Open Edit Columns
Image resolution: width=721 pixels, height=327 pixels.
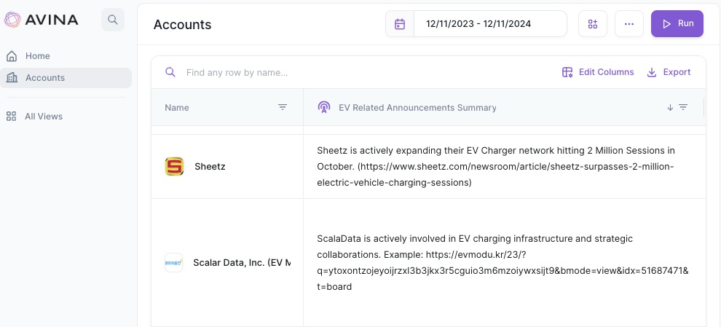[598, 72]
